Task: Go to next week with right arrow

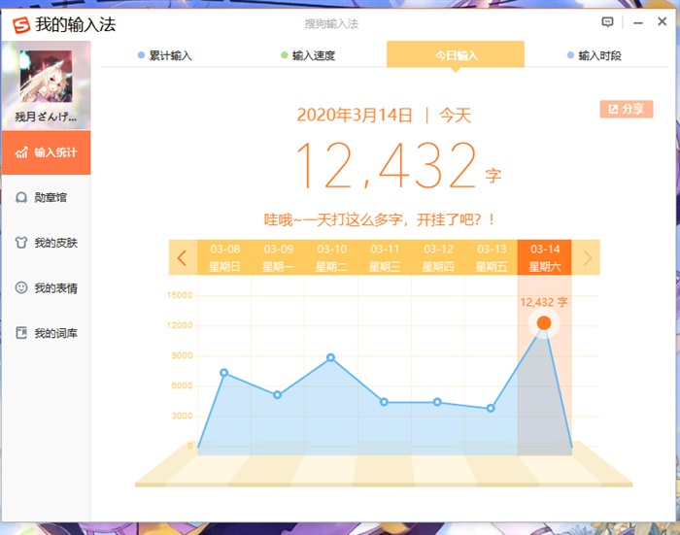Action: tap(587, 257)
